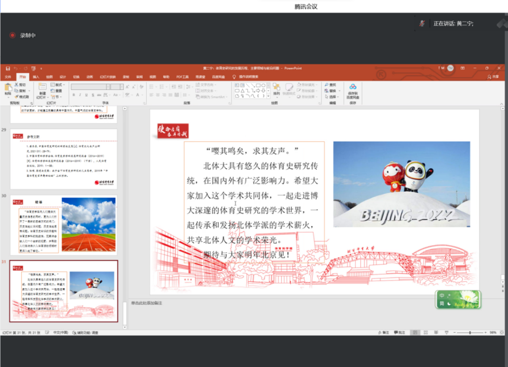Open the File (文件) menu
This screenshot has height=367, width=508.
(x=9, y=76)
